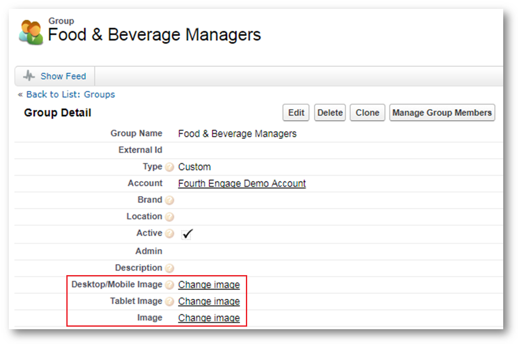Click Change image for Tablet Image

209,301
